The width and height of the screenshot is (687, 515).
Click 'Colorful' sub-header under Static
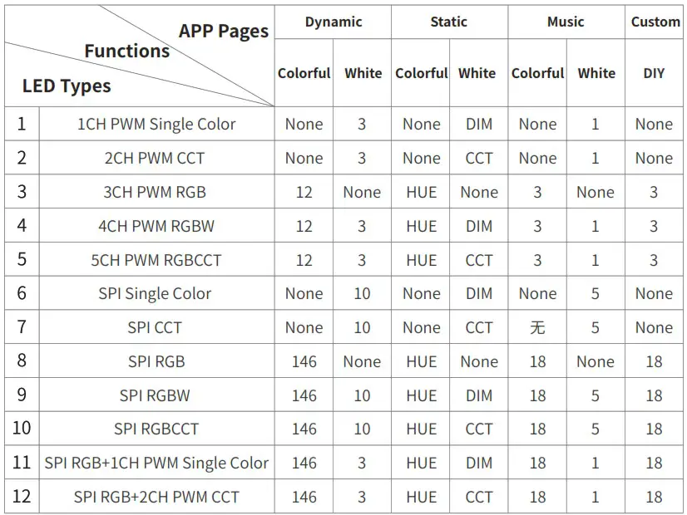(x=422, y=73)
